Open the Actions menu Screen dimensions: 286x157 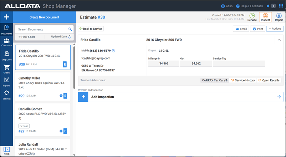point(275,29)
